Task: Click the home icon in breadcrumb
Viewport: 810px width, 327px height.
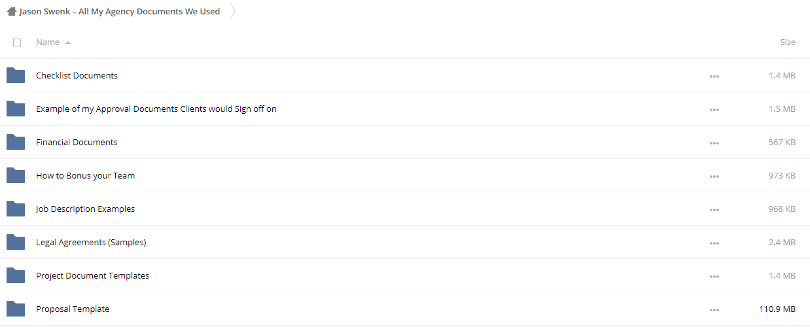Action: coord(11,11)
